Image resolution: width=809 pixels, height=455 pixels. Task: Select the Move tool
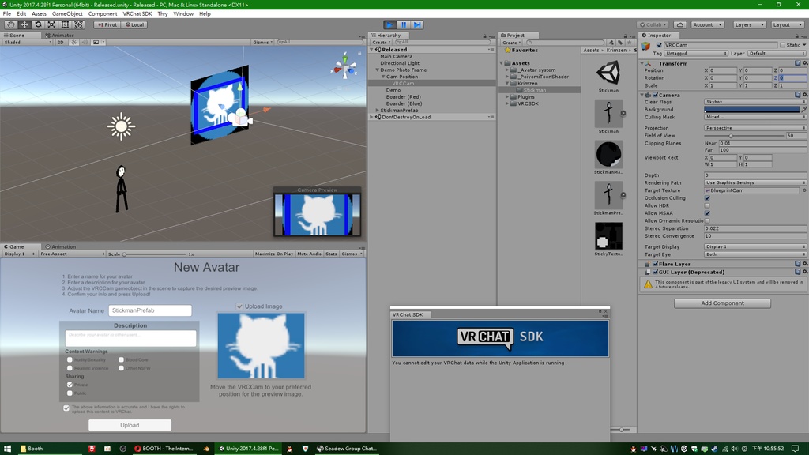(x=24, y=24)
